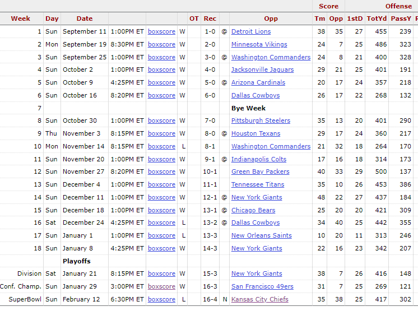Screen dimensions: 418x311
Task: Open the Arizona Cardinals team link
Action: (x=258, y=82)
